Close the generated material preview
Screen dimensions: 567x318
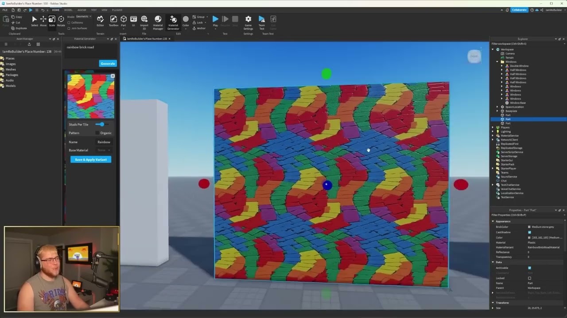tap(113, 76)
